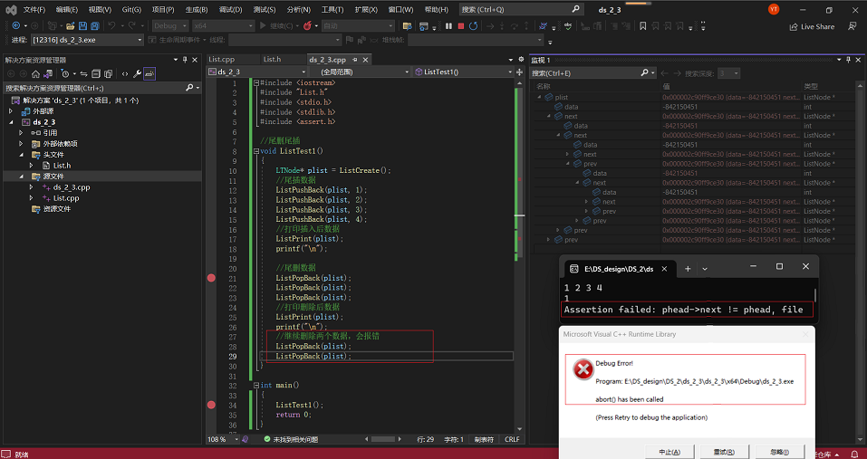Toggle pin on Solution Explorer panel

[x=185, y=60]
